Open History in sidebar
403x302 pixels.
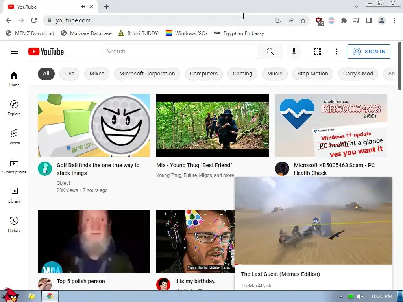click(x=14, y=225)
